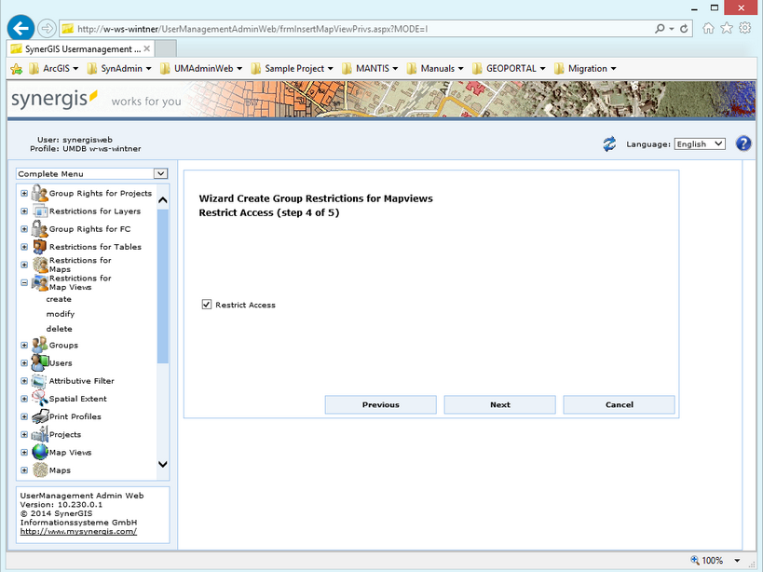
Task: Select the Group Rights for Projects padlock icon
Action: [x=37, y=193]
